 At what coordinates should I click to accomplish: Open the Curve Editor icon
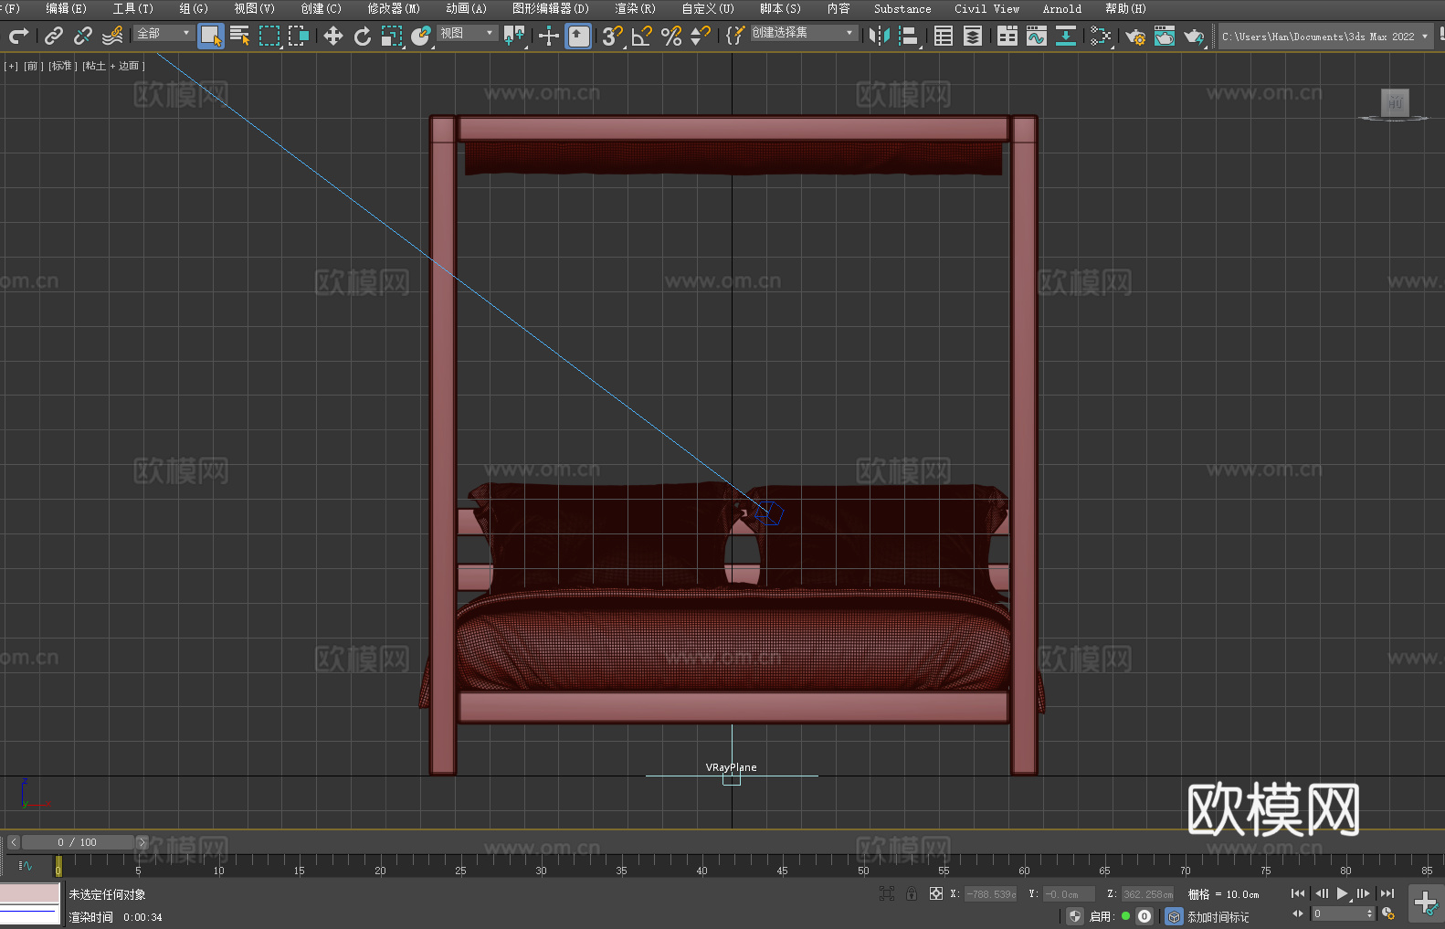pos(1036,36)
